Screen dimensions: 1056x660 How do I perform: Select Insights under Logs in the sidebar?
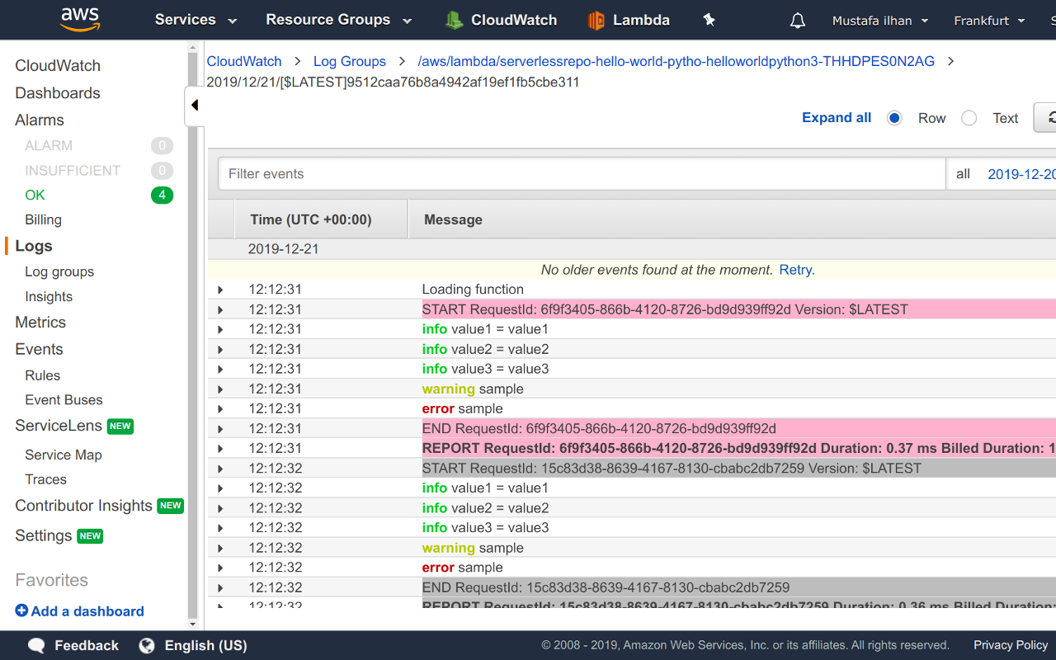click(49, 296)
